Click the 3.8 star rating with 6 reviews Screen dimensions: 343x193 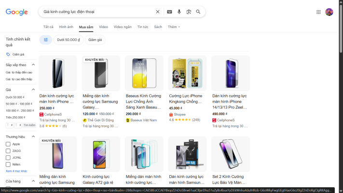coord(53,126)
